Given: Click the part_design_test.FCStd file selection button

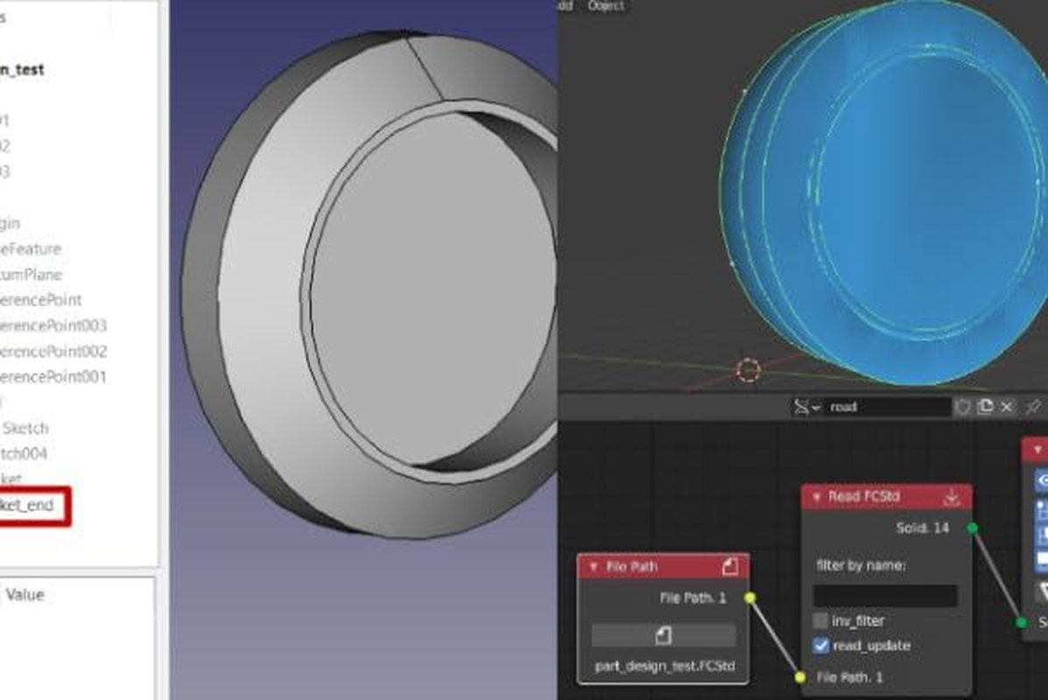Looking at the screenshot, I should pyautogui.click(x=665, y=665).
